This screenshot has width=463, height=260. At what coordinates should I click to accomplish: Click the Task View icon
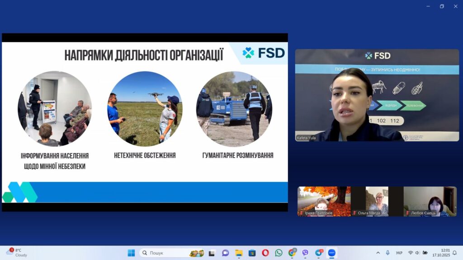click(212, 253)
